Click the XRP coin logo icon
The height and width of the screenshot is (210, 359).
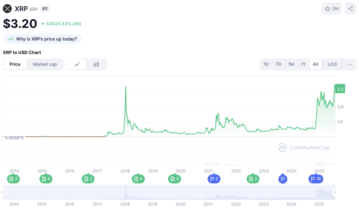pos(7,9)
